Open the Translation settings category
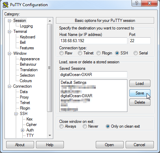The width and height of the screenshot is (160, 153). tap(28, 70)
